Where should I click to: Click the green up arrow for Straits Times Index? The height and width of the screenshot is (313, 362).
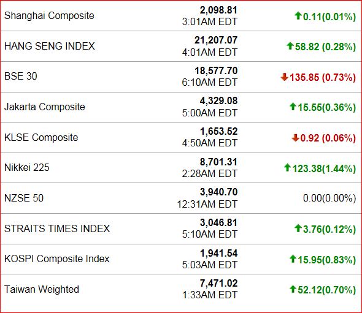298,228
